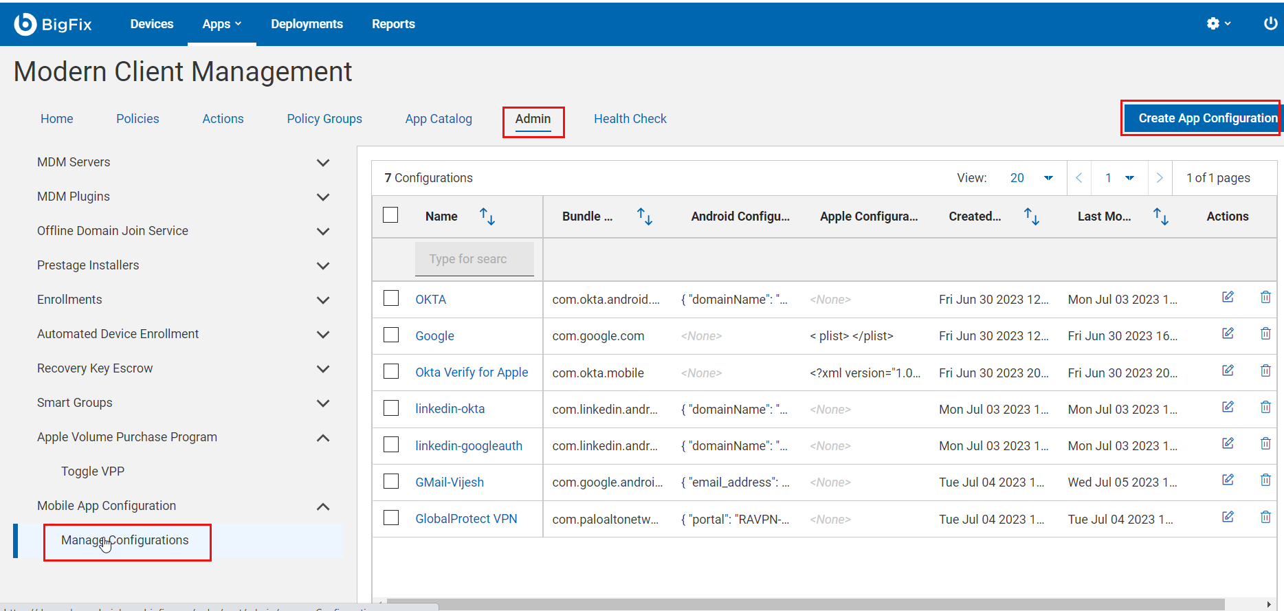Open the settings gear menu
The image size is (1284, 611).
1217,23
